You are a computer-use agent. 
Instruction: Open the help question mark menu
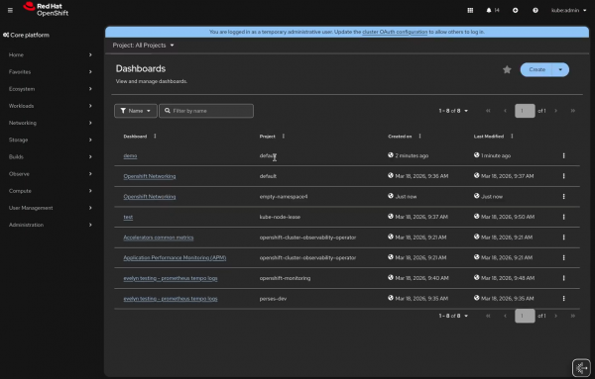click(535, 10)
